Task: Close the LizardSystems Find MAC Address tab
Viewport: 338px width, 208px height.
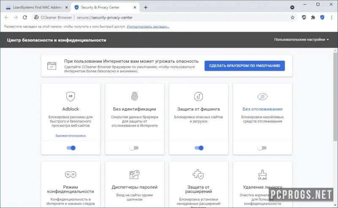Action: pyautogui.click(x=66, y=7)
